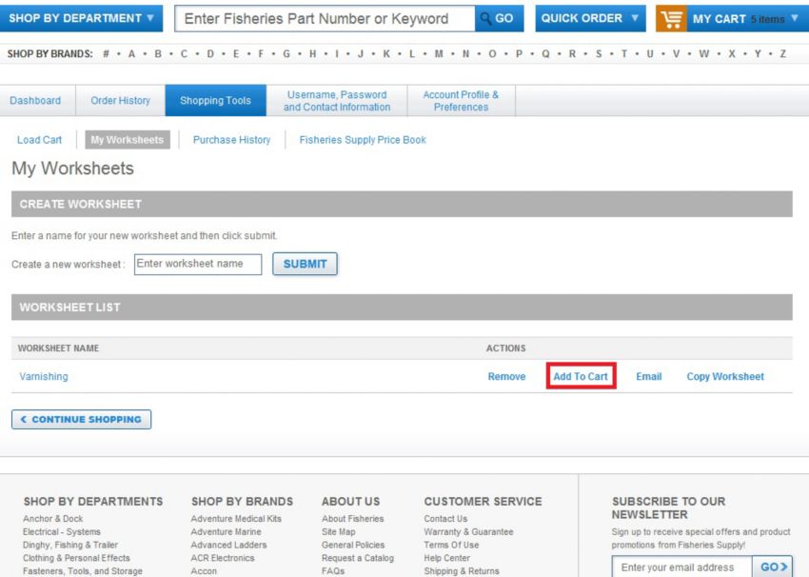Open the General Policies link

click(x=353, y=545)
